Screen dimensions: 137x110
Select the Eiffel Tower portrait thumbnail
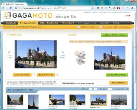coord(33,102)
